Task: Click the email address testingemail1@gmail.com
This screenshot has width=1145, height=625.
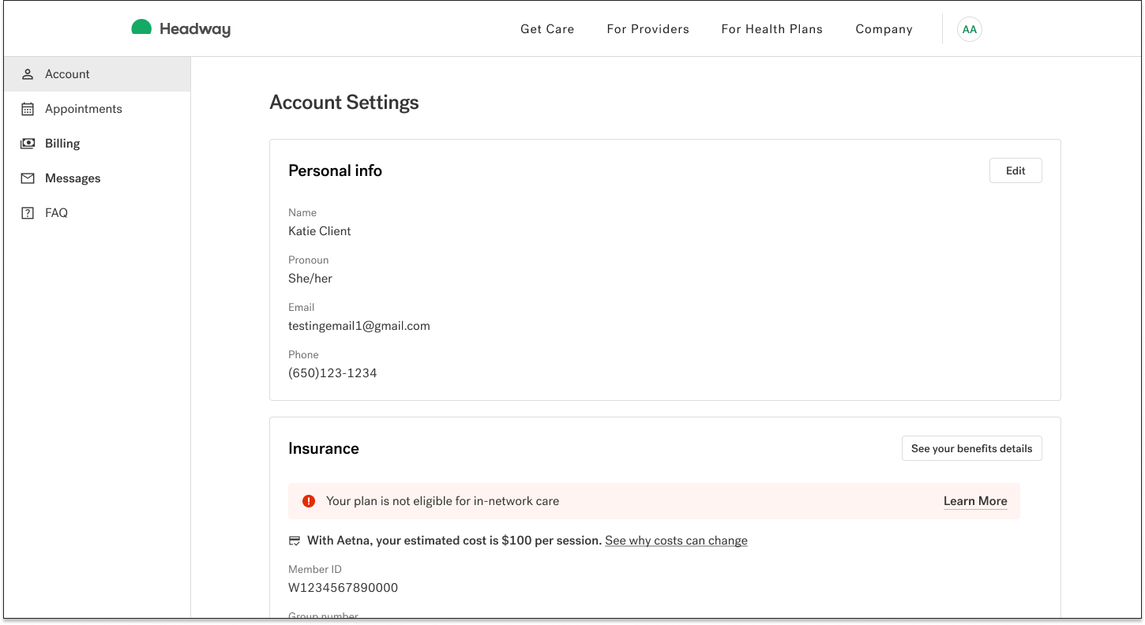Action: tap(359, 325)
